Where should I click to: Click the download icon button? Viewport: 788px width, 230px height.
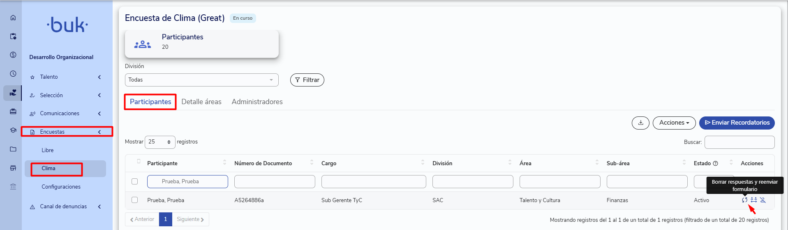coord(640,123)
